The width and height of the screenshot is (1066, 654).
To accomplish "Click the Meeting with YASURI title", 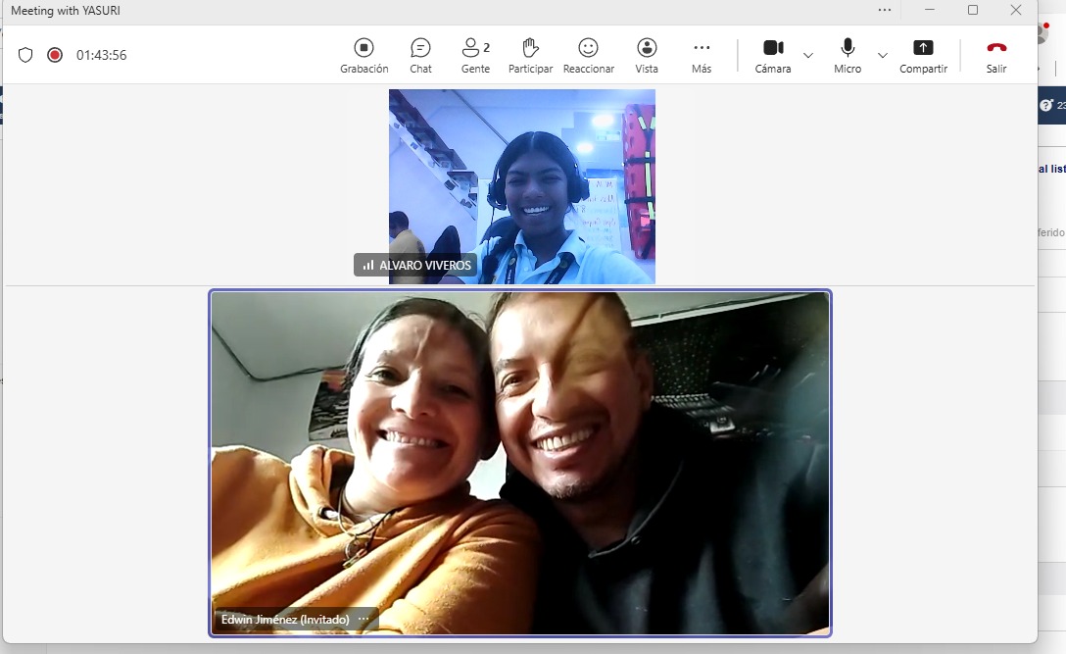I will [66, 10].
